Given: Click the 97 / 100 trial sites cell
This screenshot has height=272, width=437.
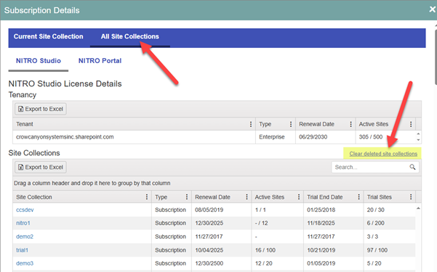Looking at the screenshot, I should pos(389,250).
